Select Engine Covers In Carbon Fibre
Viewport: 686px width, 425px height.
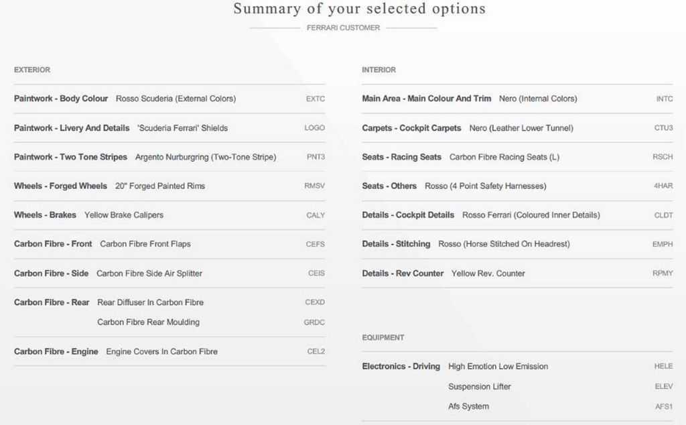pyautogui.click(x=161, y=351)
